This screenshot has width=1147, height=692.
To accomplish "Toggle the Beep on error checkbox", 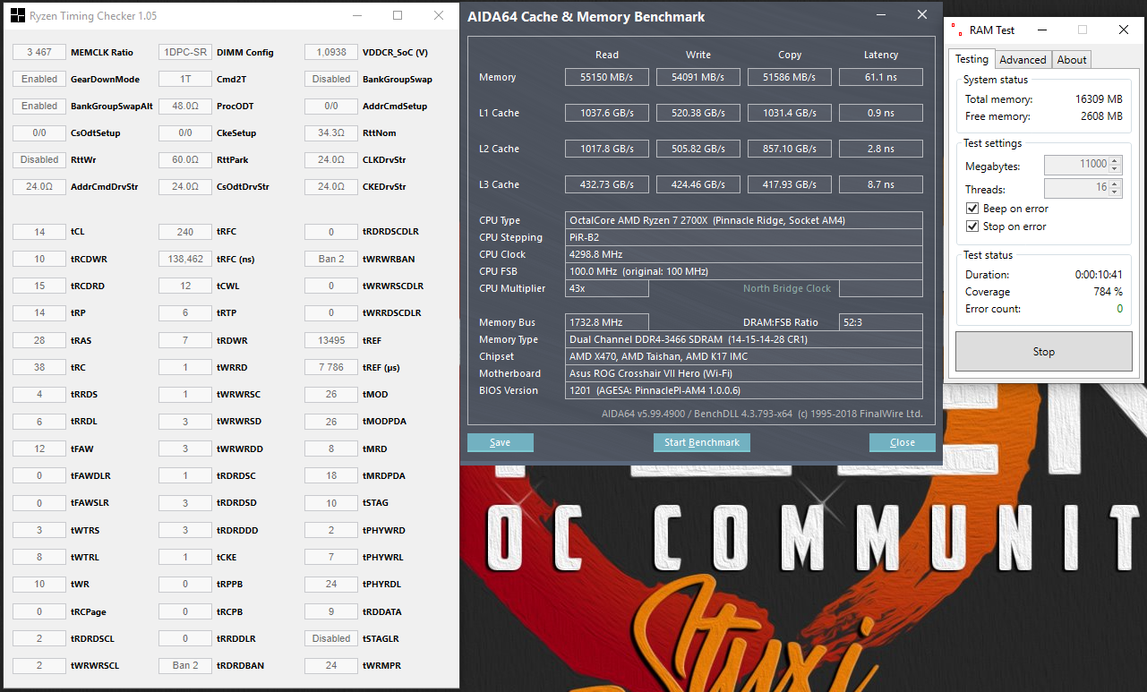I will point(972,209).
